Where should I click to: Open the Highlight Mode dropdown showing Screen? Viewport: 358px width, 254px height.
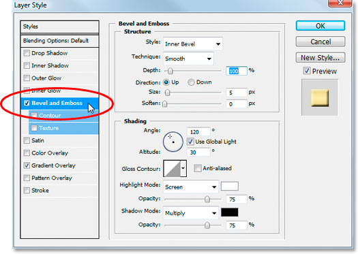191,187
